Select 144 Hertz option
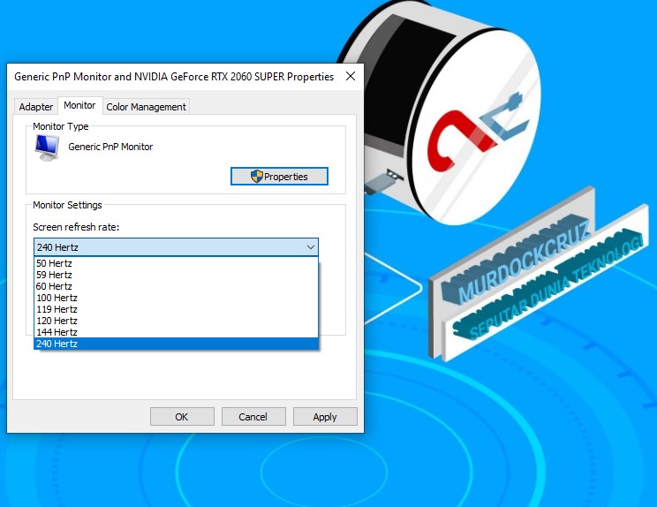Image resolution: width=657 pixels, height=507 pixels. (x=176, y=332)
